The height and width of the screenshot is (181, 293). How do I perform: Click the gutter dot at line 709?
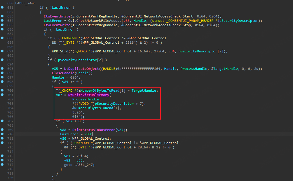(2, 129)
